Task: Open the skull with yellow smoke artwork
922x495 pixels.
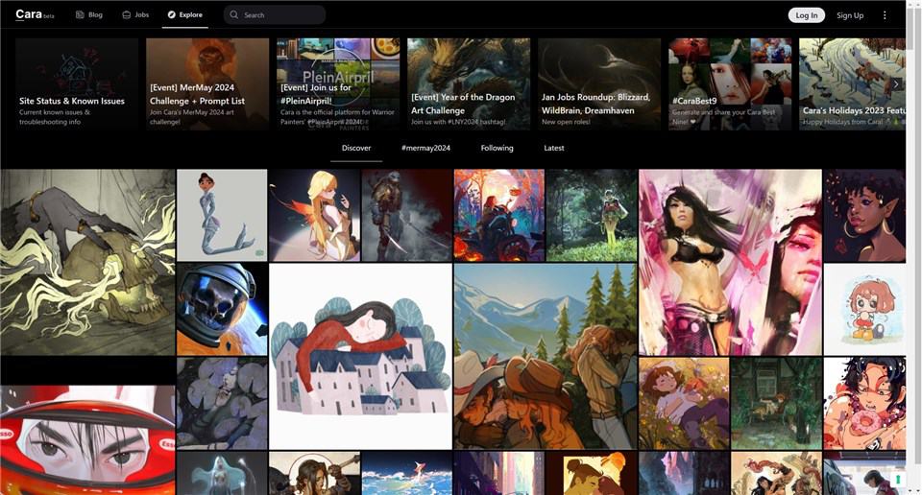Action: [87, 263]
